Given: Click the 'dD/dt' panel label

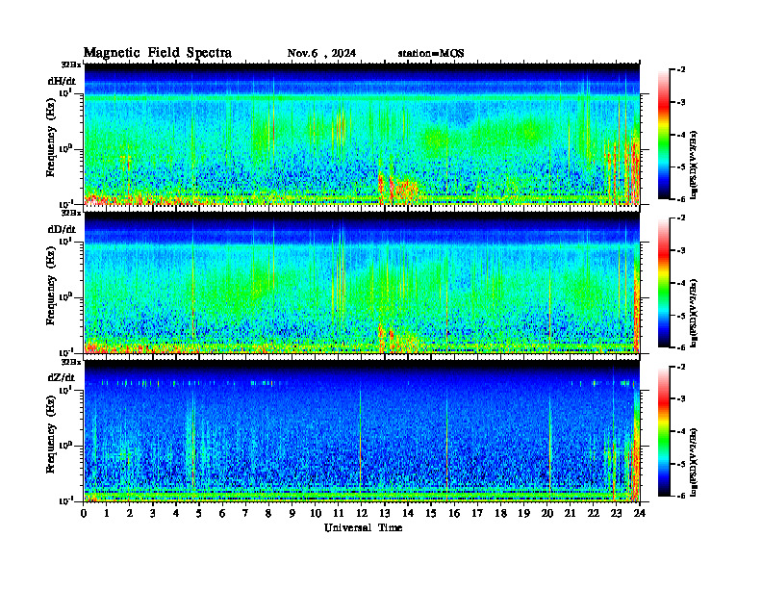Looking at the screenshot, I should coord(62,229).
